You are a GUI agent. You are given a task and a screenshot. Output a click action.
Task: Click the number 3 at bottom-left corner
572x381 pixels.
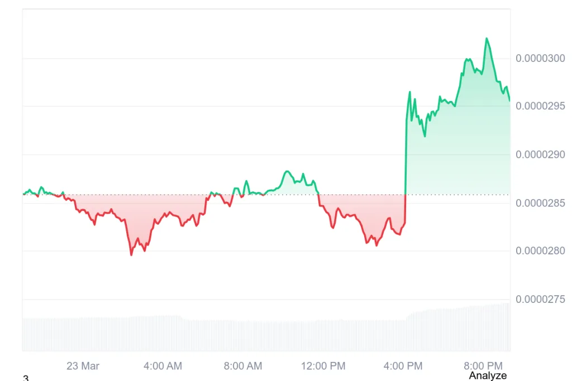(26, 378)
